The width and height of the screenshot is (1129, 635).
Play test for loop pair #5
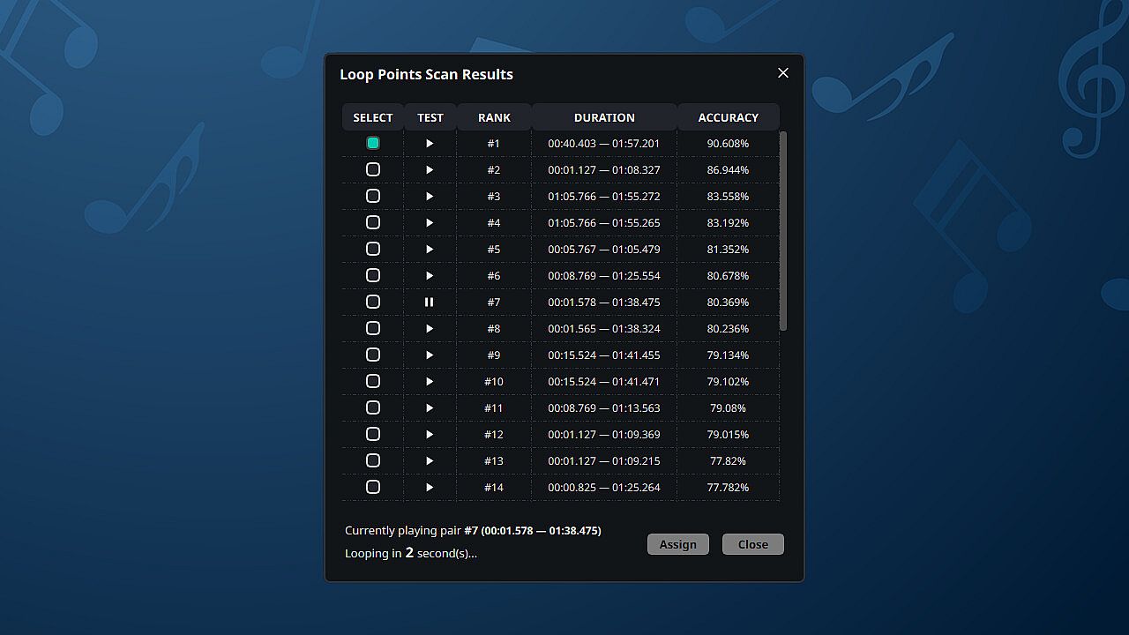coord(430,249)
